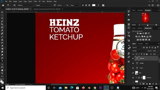
Task: Hide the ketchup text layer
Action: point(133,58)
